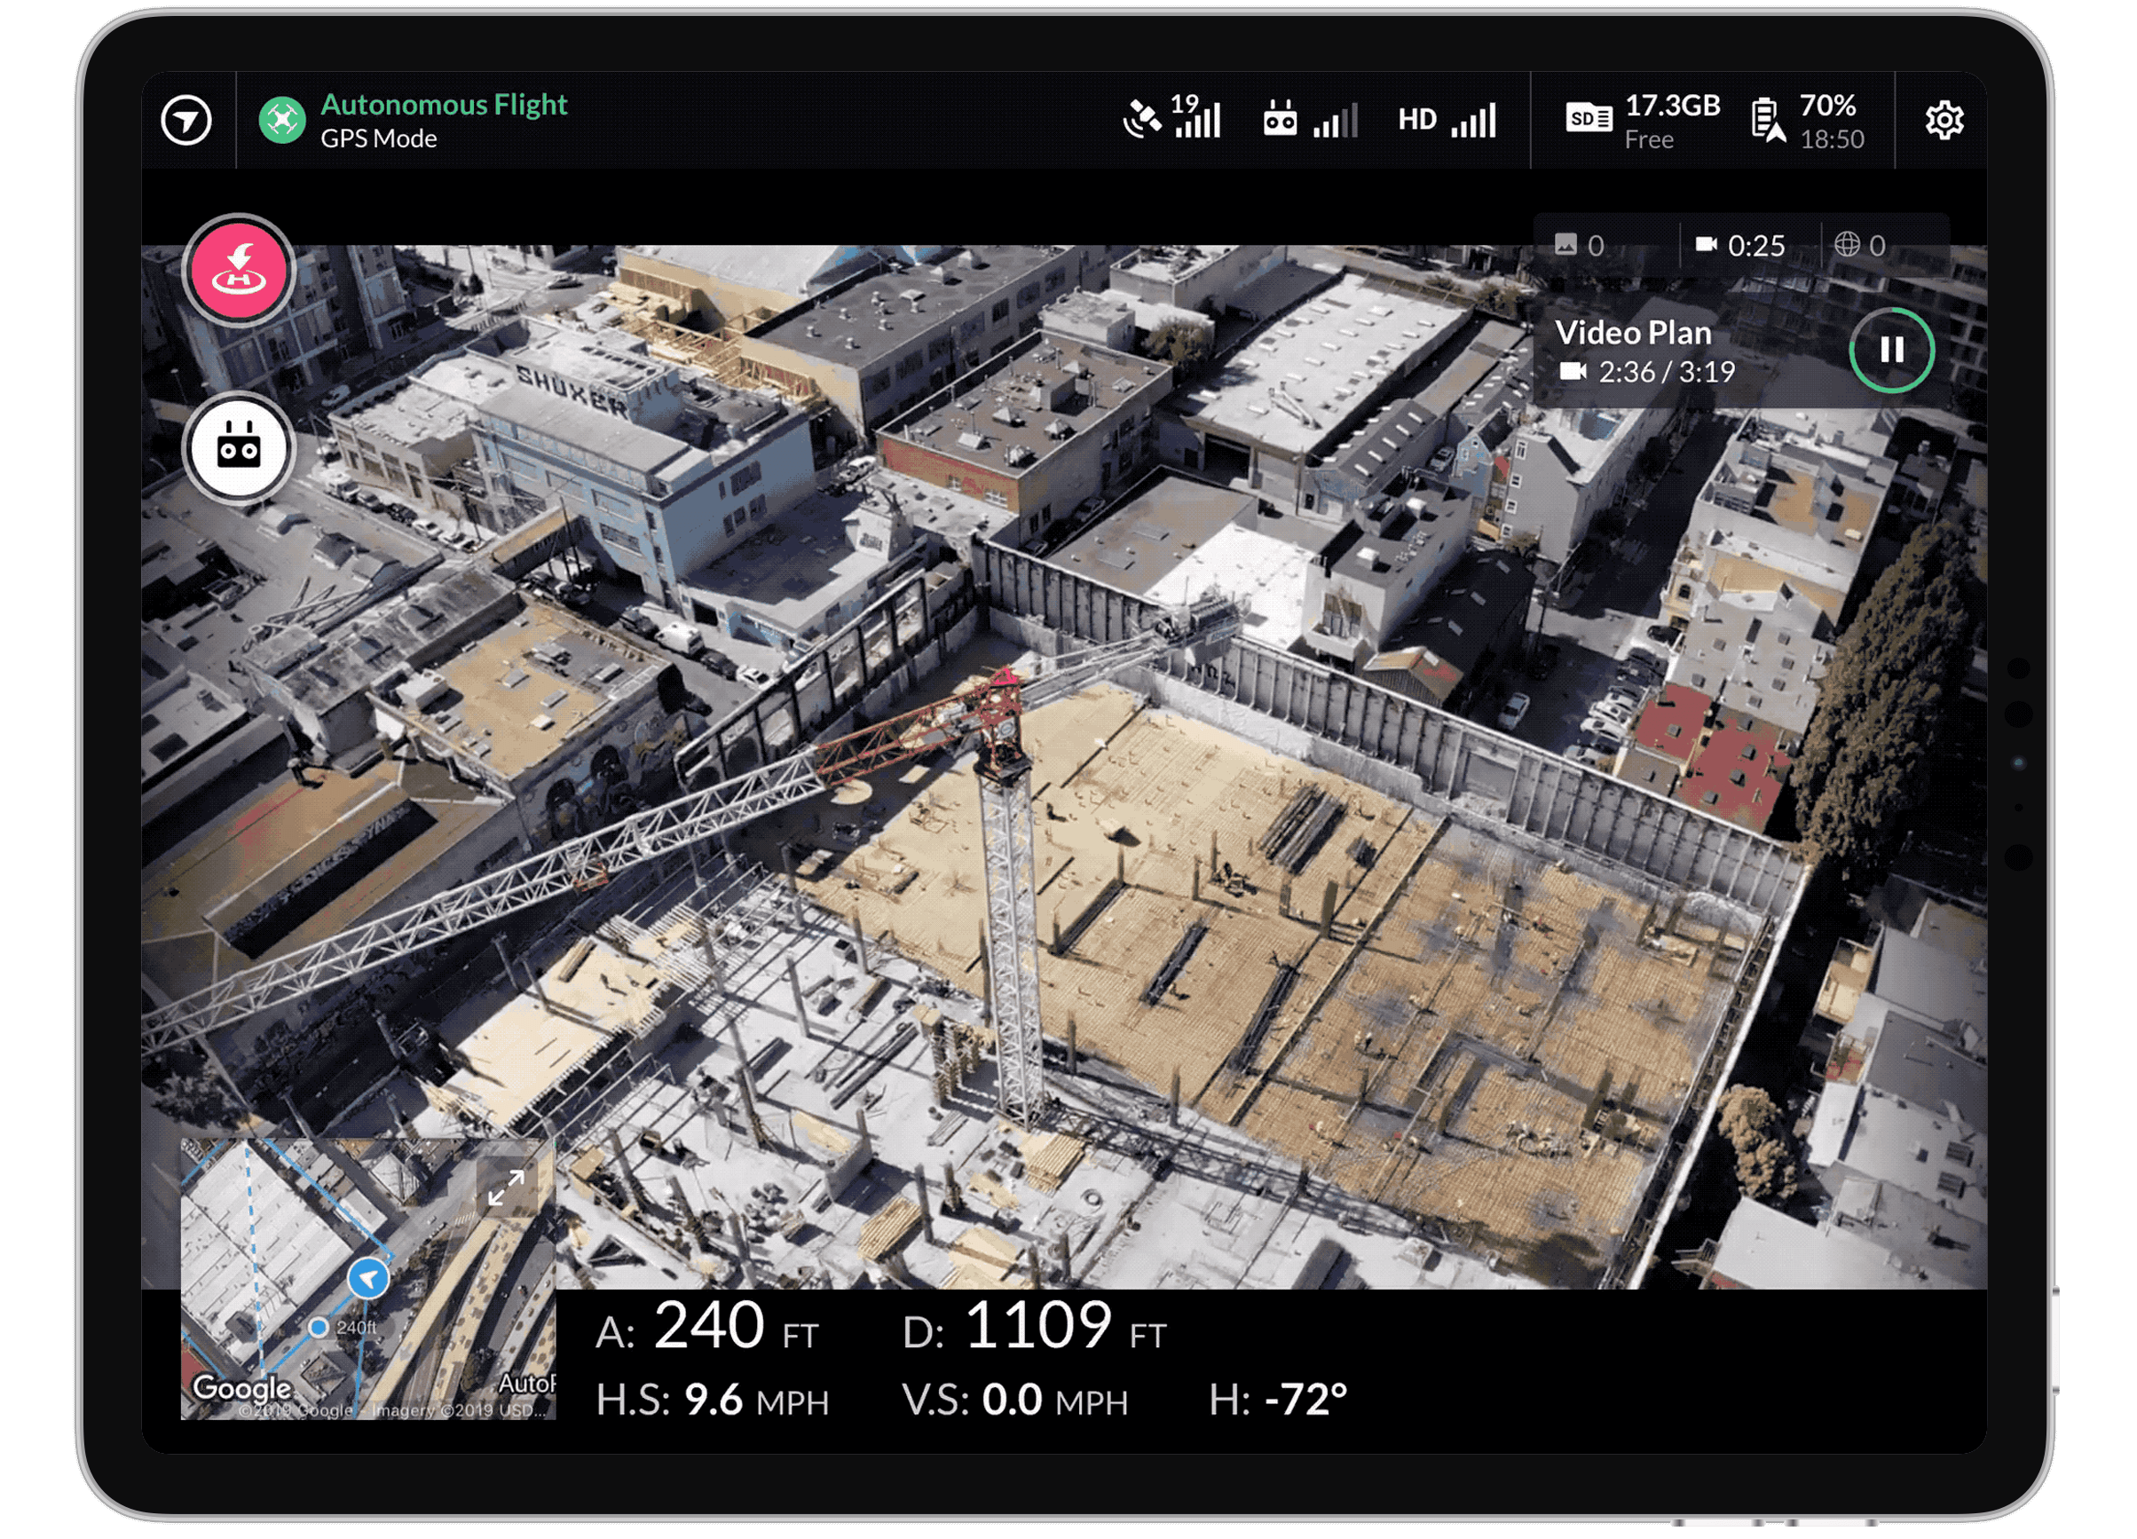
Task: Pause the Video Plan mission
Action: click(x=1891, y=351)
